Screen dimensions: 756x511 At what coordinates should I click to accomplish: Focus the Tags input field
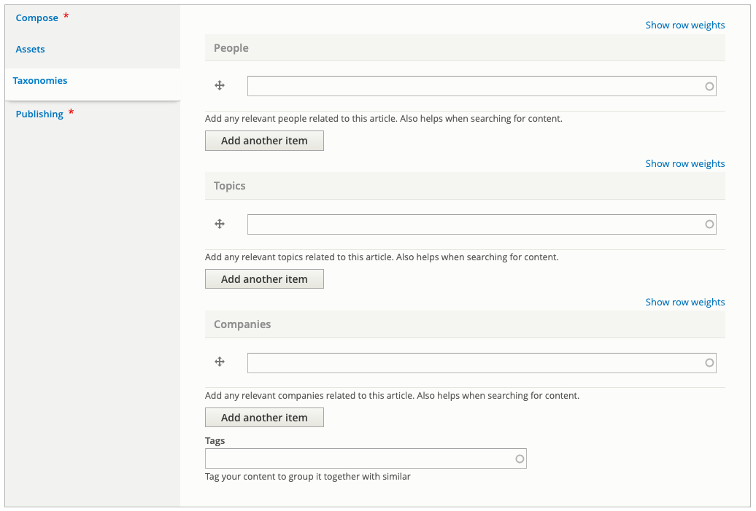click(x=366, y=459)
